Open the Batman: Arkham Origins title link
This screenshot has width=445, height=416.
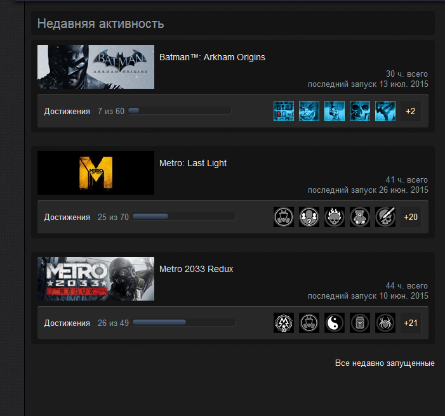(212, 57)
